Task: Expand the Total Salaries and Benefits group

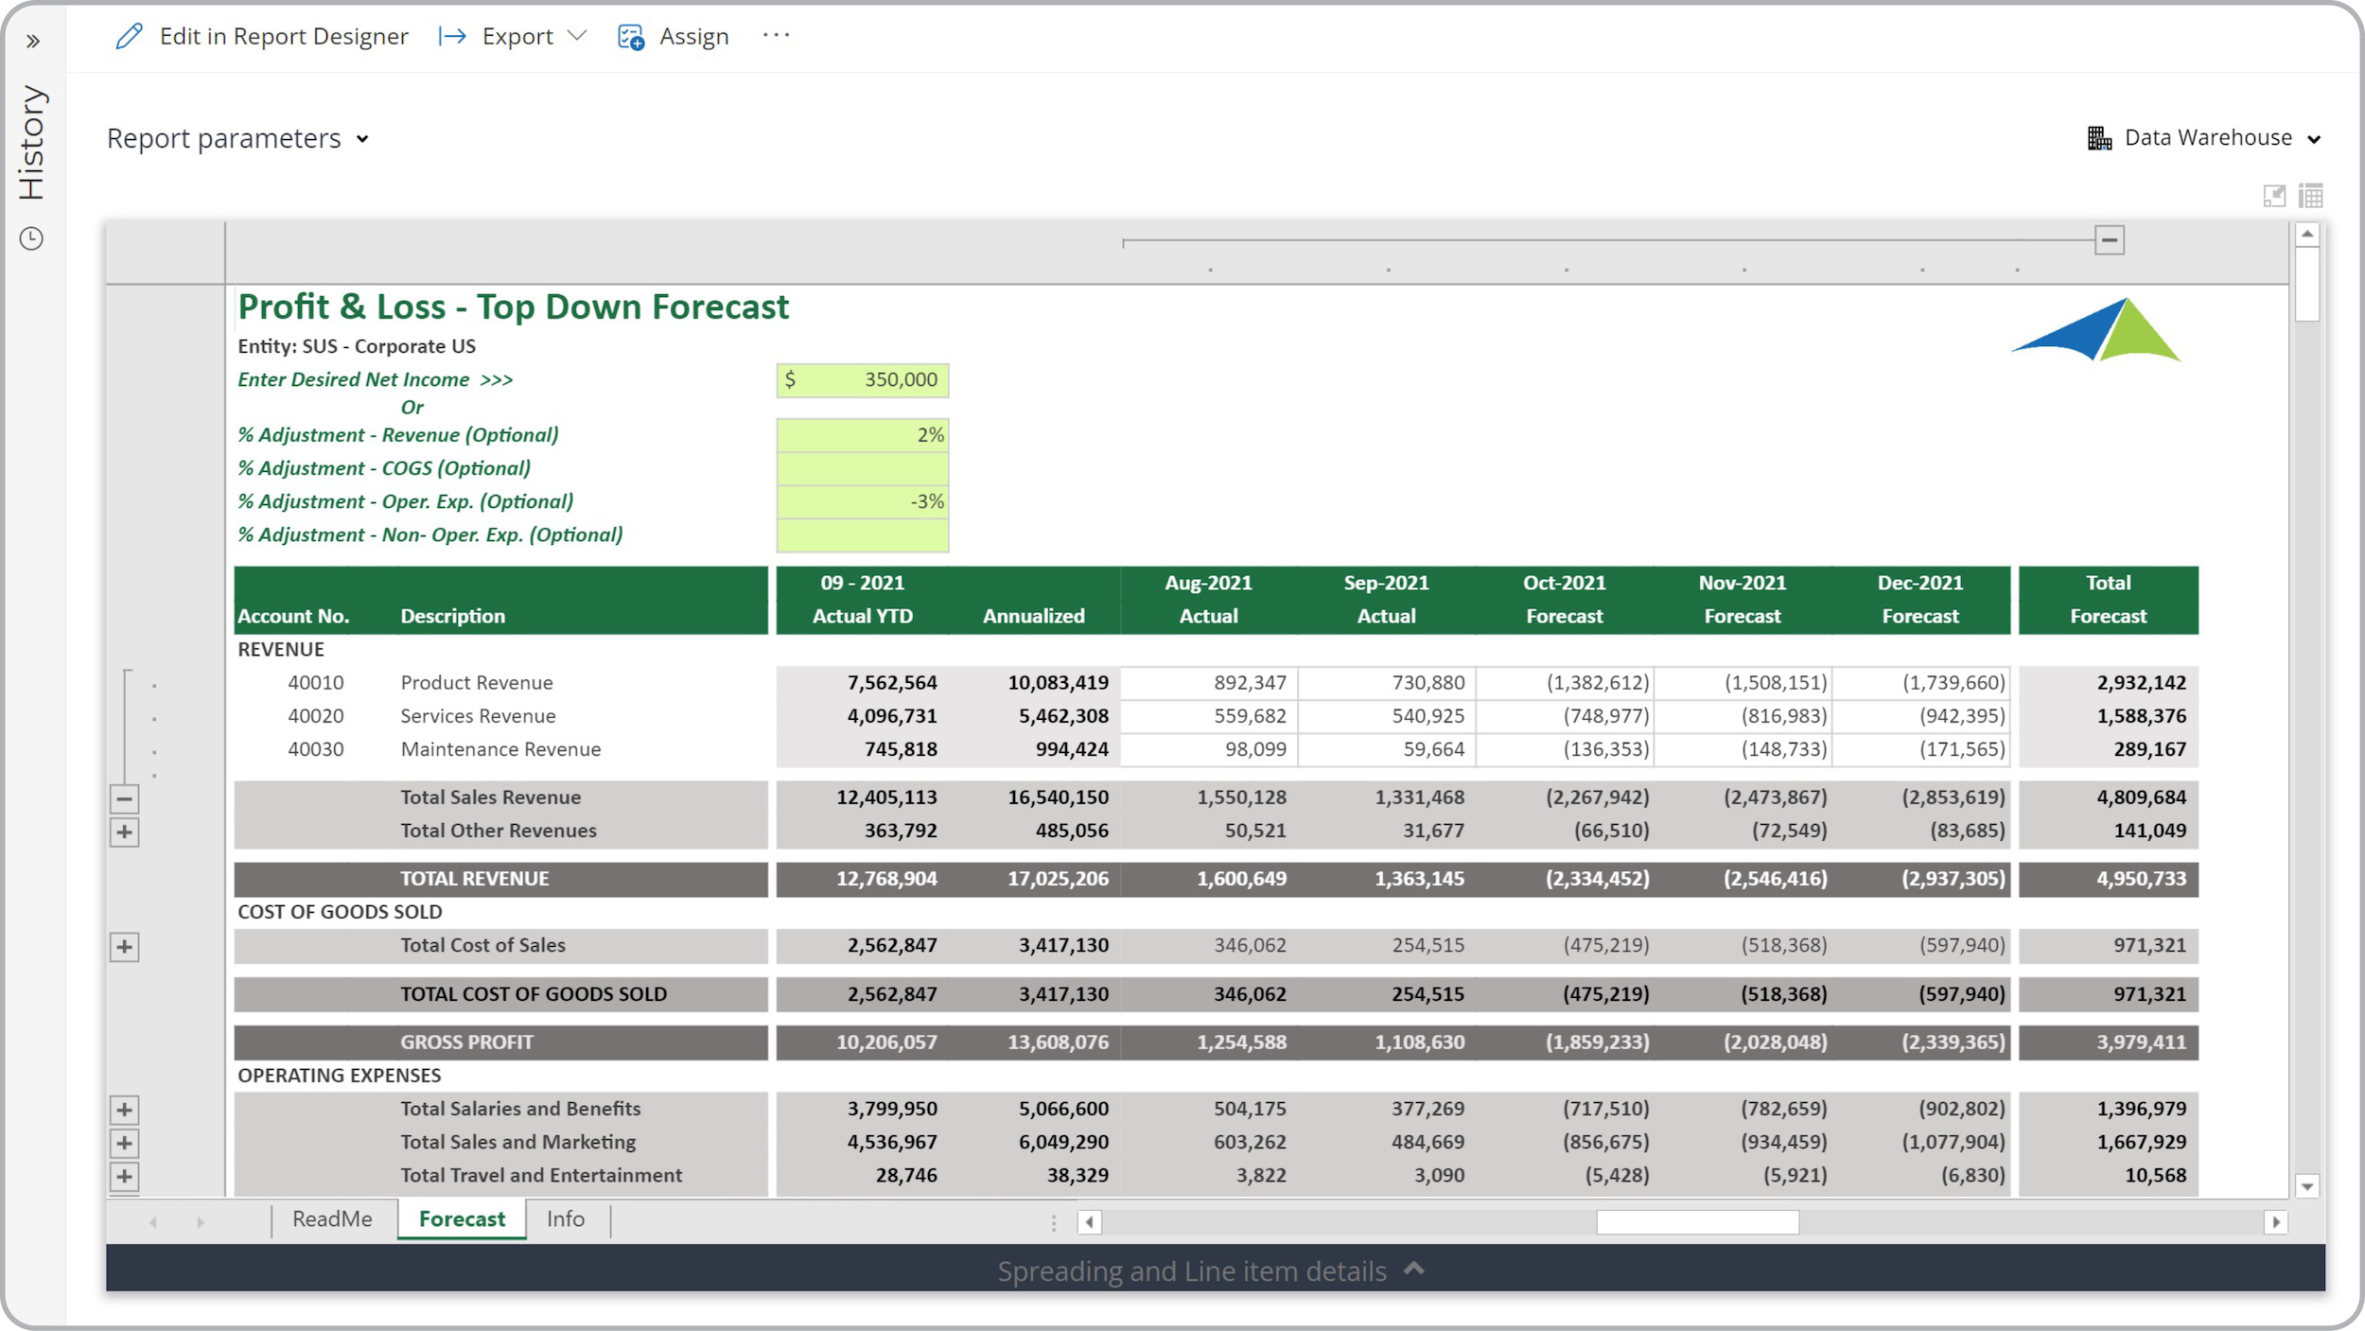Action: tap(124, 1110)
